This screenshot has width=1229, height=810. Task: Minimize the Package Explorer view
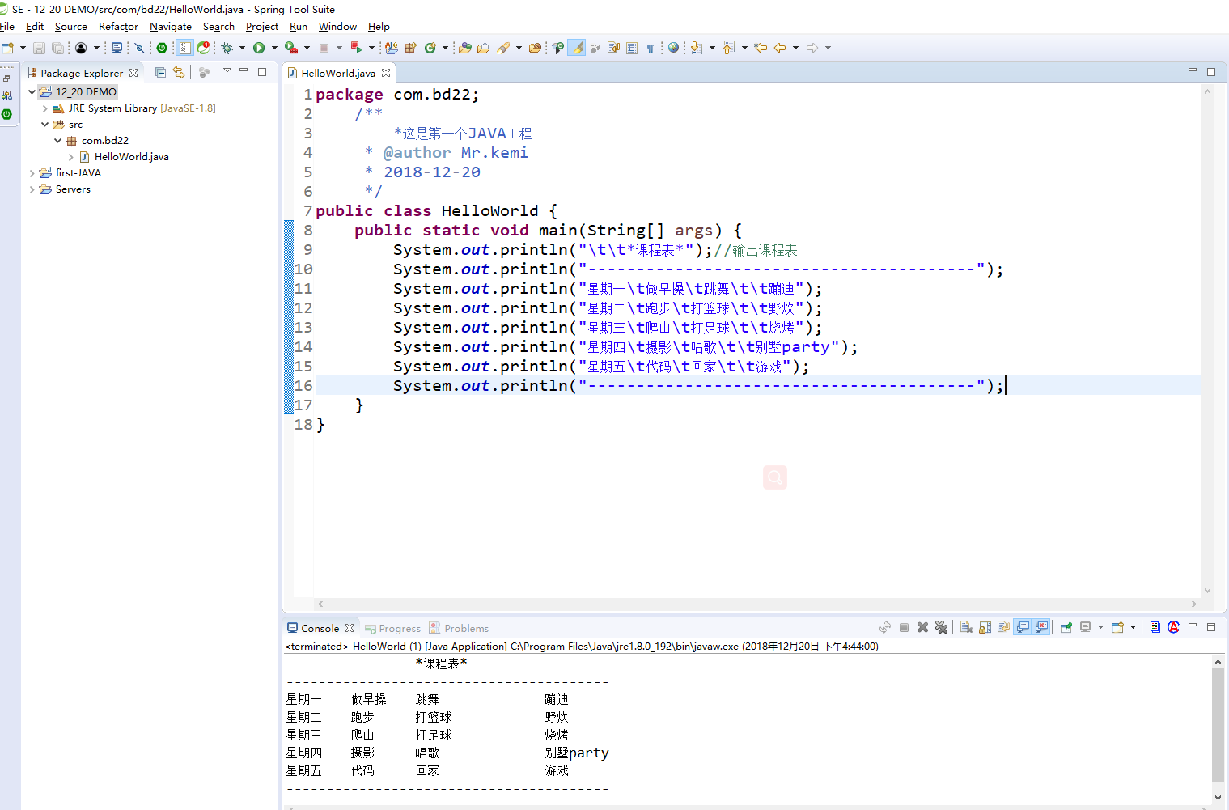click(x=244, y=71)
